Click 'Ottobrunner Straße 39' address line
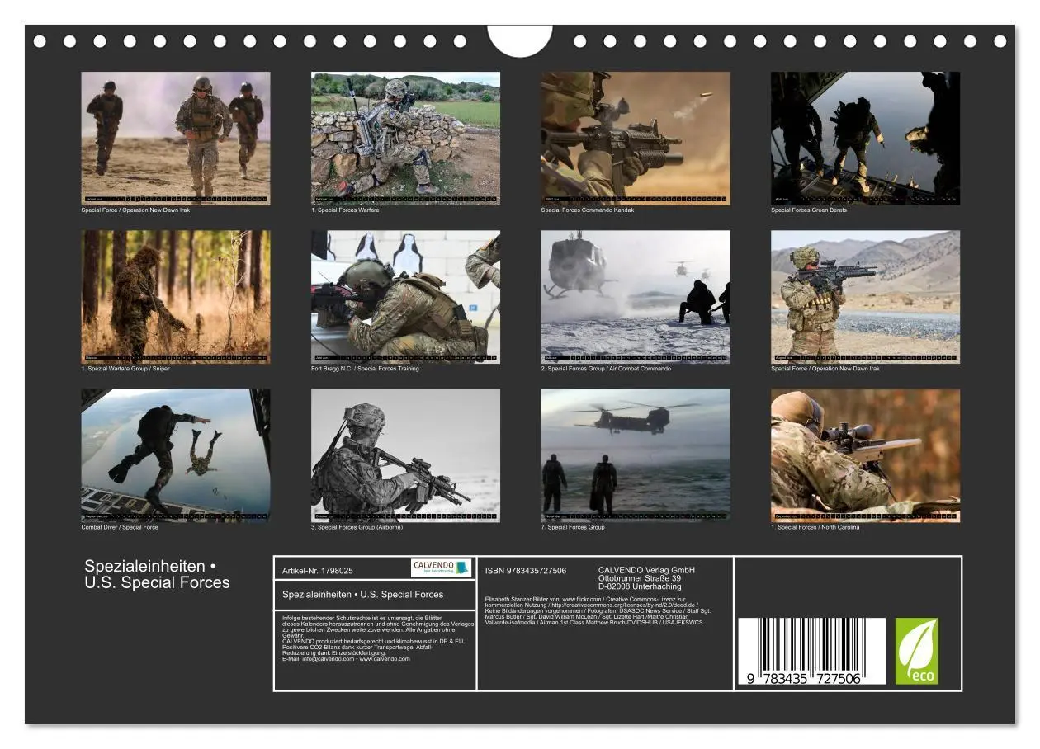1040x749 pixels. click(640, 578)
